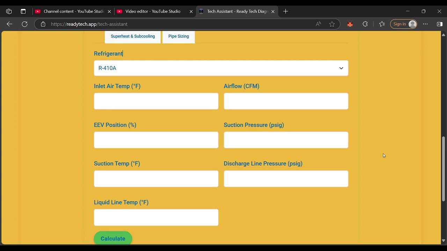Image resolution: width=447 pixels, height=251 pixels.
Task: Click the Refrigerant label text
Action: coord(108,54)
